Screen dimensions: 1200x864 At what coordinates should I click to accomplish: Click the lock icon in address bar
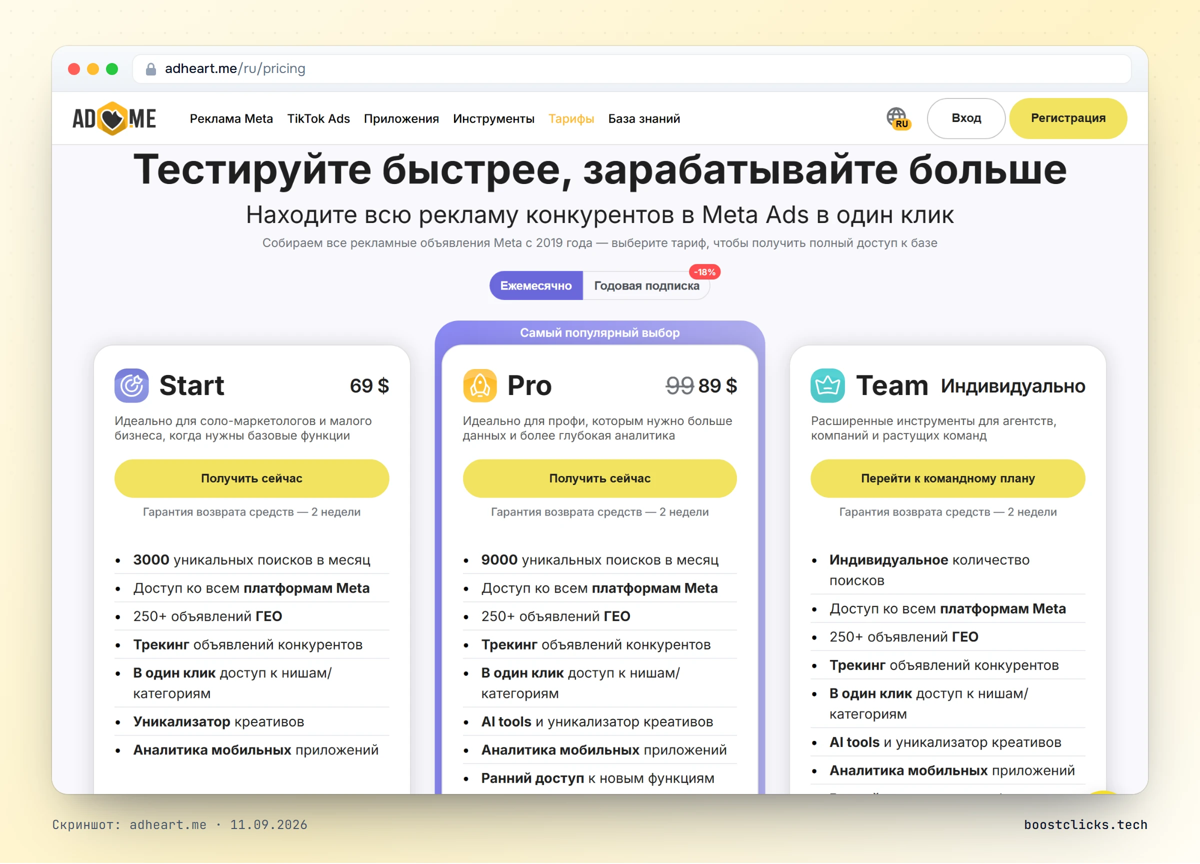[151, 69]
